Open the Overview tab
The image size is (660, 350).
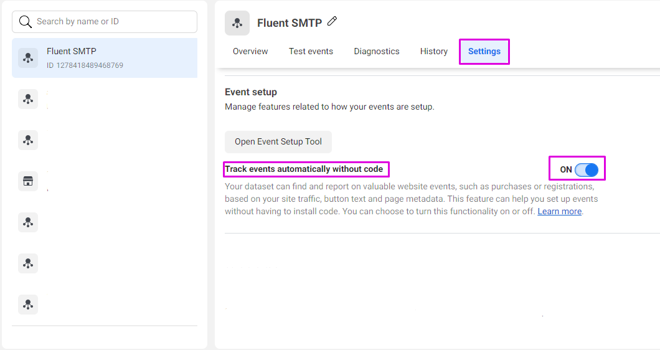pyautogui.click(x=250, y=51)
